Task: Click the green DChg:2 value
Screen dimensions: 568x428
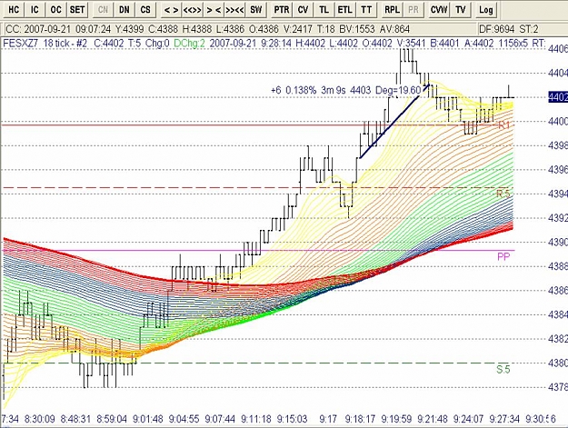Action: click(189, 44)
